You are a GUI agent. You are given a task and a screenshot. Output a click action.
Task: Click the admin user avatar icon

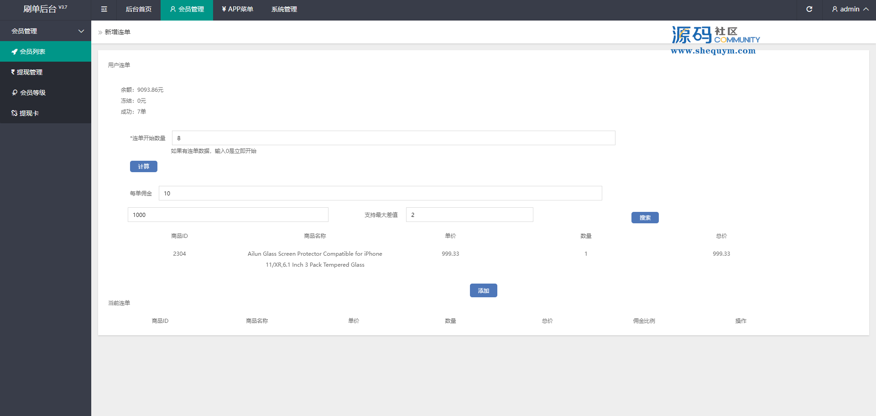click(835, 9)
